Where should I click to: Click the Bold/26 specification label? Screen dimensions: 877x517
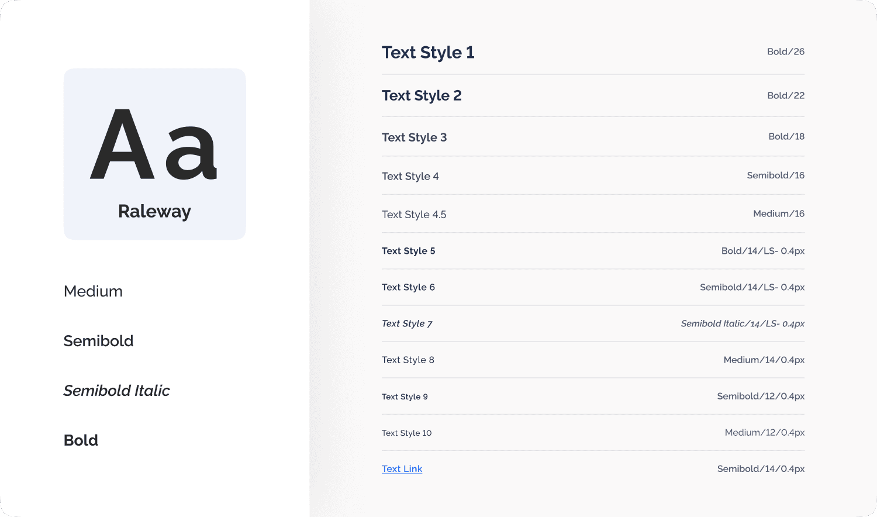click(x=785, y=51)
